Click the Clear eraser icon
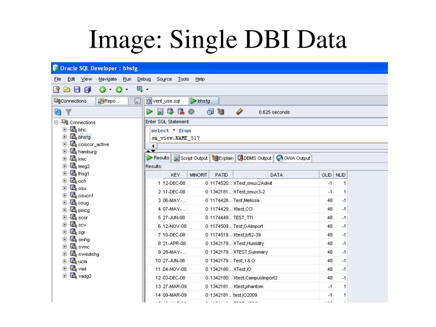436x327 pixels. [x=239, y=112]
